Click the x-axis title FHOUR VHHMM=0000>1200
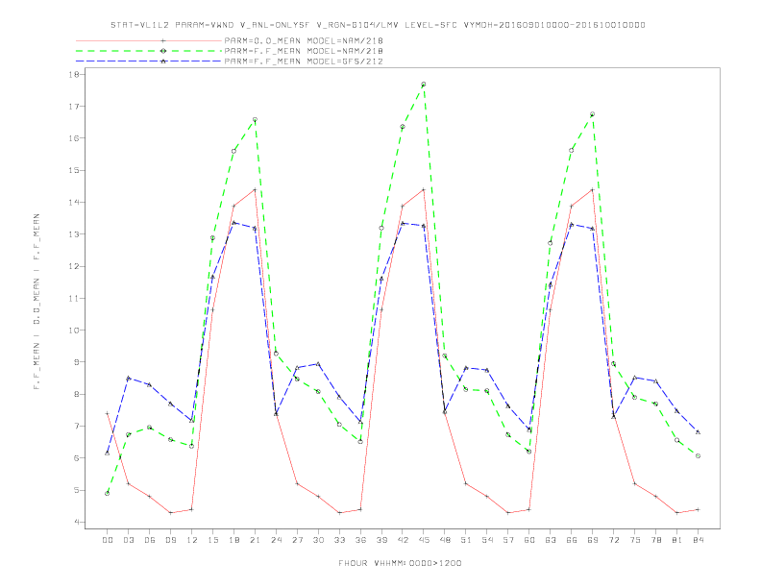This screenshot has width=761, height=588. click(x=400, y=563)
